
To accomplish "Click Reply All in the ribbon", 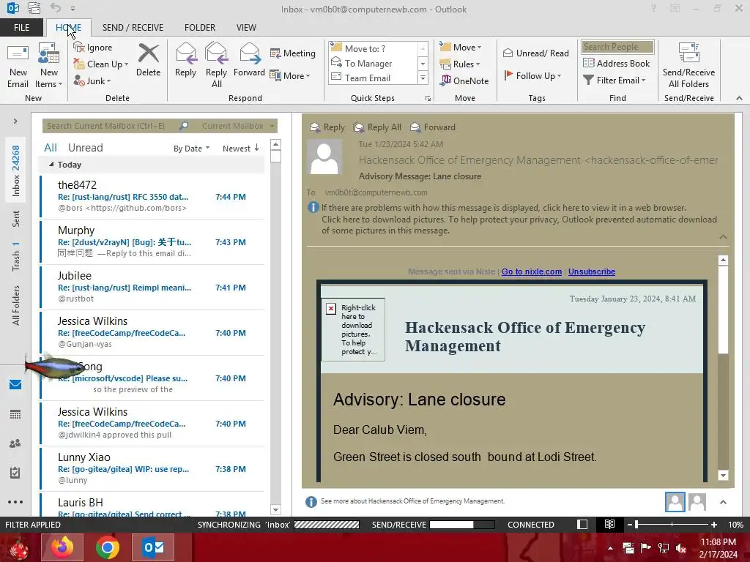I will coord(216,65).
